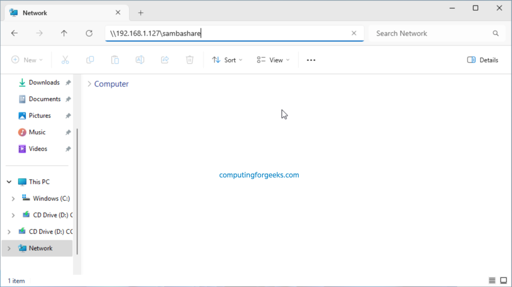Click the Rename icon
The height and width of the screenshot is (287, 512).
(x=140, y=60)
